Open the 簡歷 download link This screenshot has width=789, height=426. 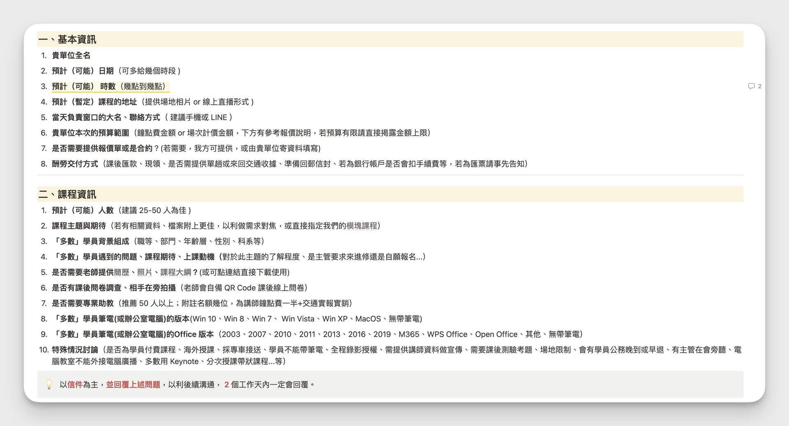[122, 272]
